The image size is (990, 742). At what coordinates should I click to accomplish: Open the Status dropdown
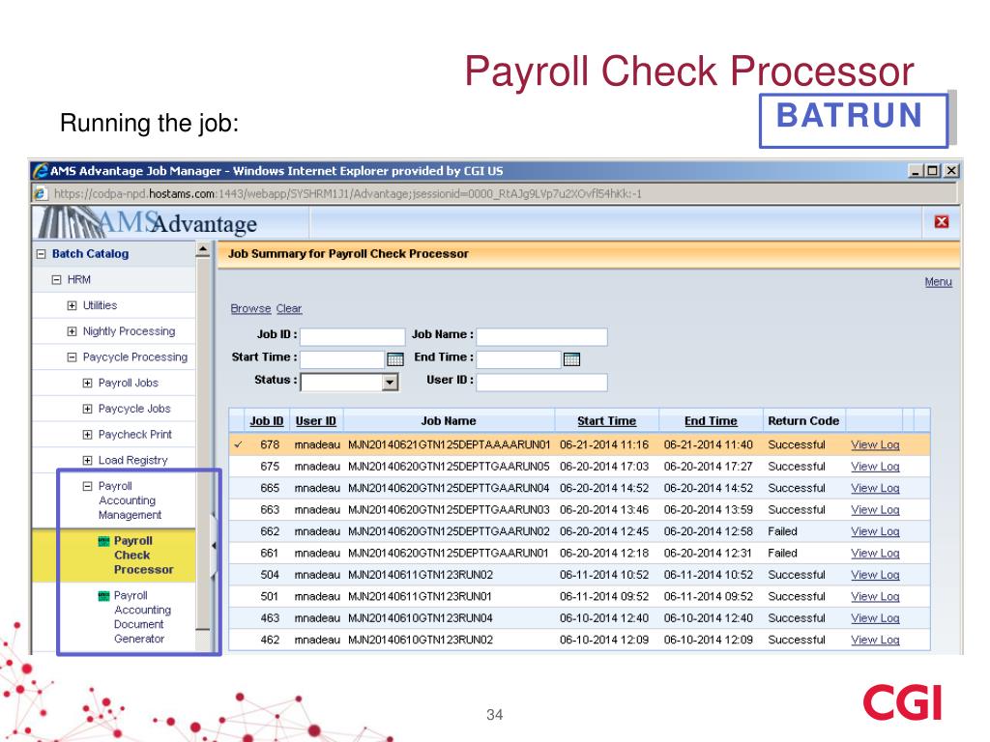(391, 383)
